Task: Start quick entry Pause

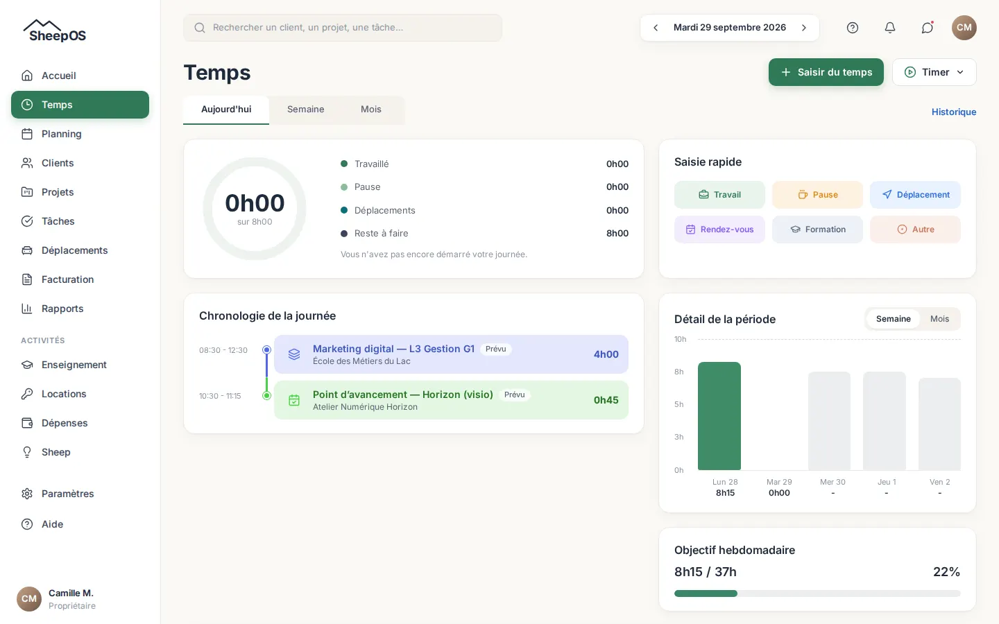Action: 817,195
